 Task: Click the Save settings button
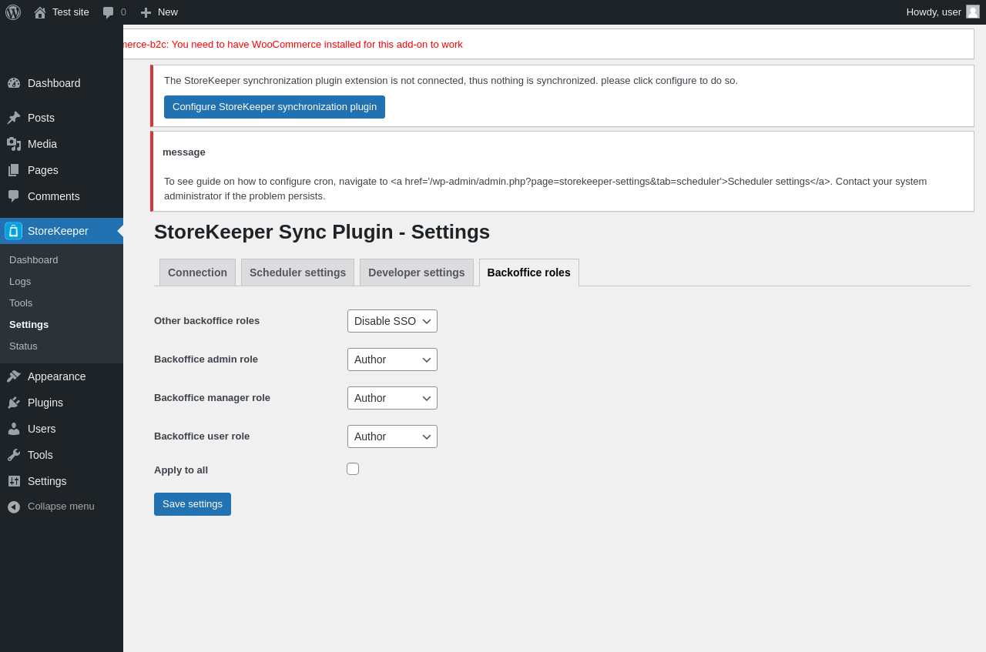pyautogui.click(x=193, y=504)
